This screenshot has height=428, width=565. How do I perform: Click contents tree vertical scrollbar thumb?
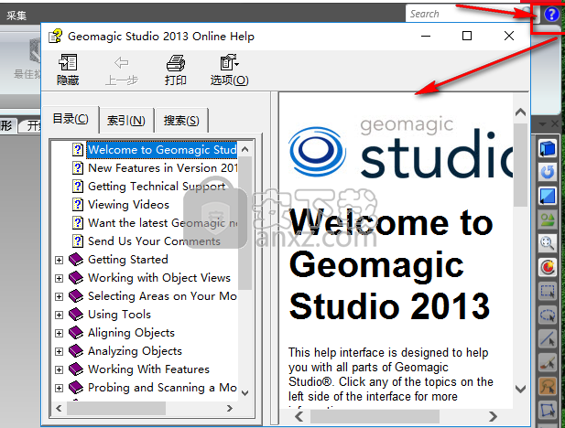(x=245, y=222)
